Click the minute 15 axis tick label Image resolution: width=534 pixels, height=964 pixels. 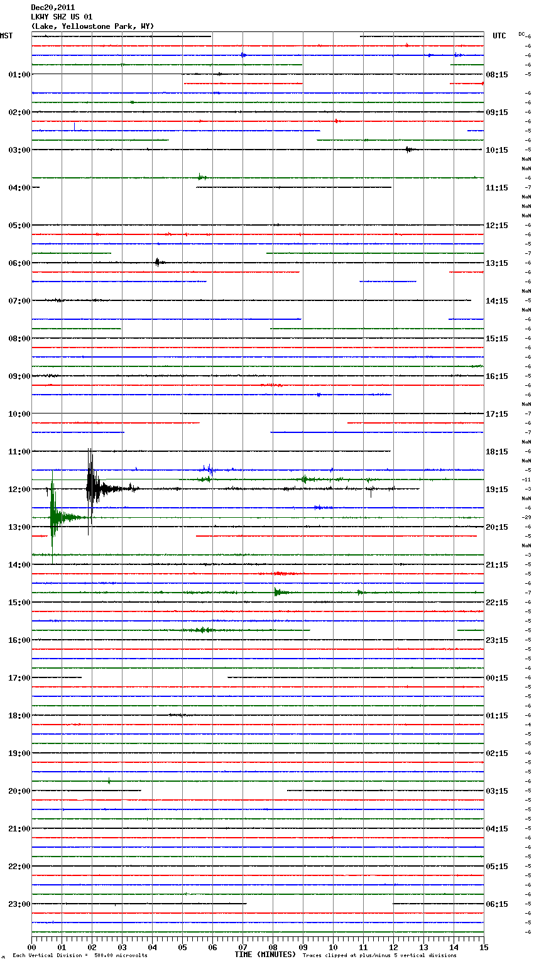point(484,947)
